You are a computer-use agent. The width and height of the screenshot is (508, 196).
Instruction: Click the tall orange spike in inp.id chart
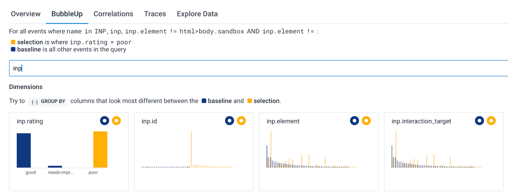(191, 149)
